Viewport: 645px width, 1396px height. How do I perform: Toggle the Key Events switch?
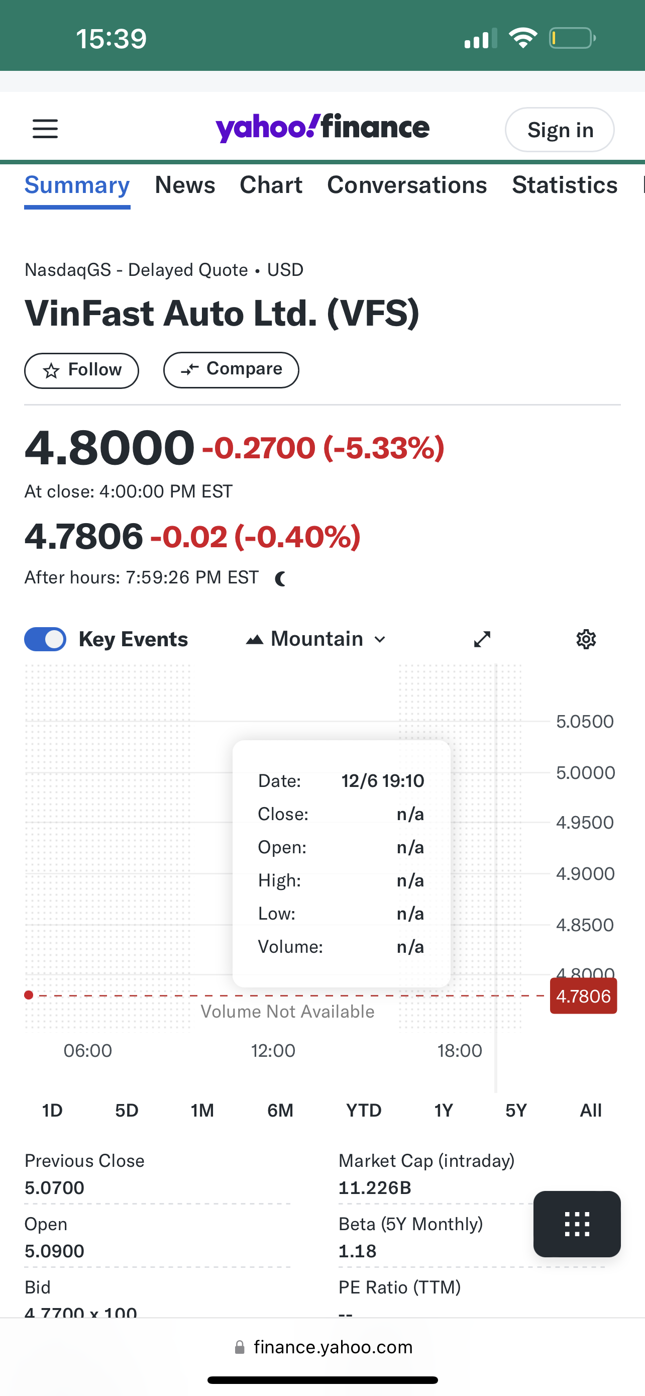[46, 640]
